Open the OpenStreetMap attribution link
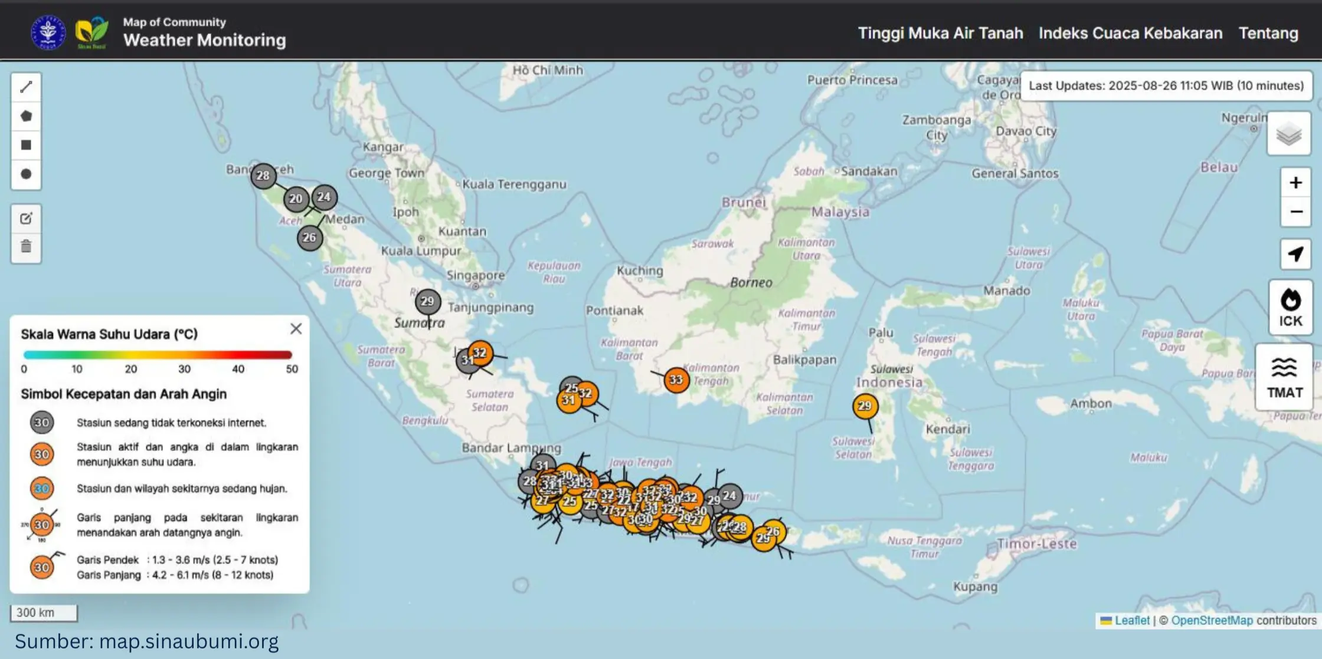This screenshot has width=1322, height=659. pyautogui.click(x=1212, y=620)
